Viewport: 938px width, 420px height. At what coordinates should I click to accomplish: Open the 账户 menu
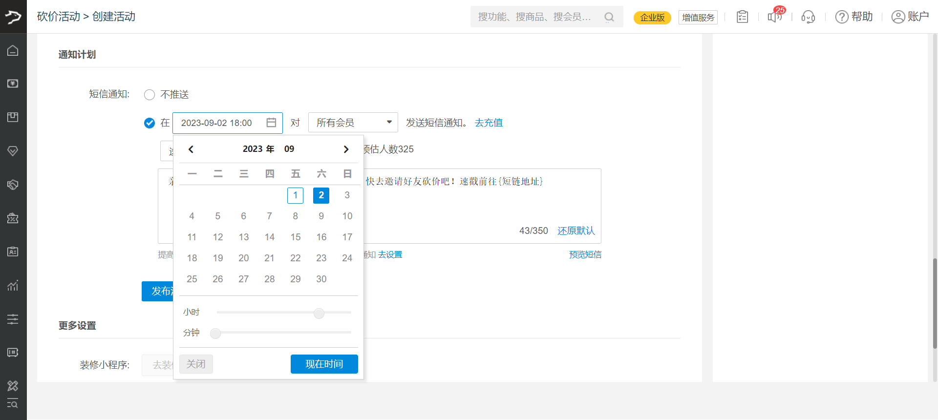910,17
